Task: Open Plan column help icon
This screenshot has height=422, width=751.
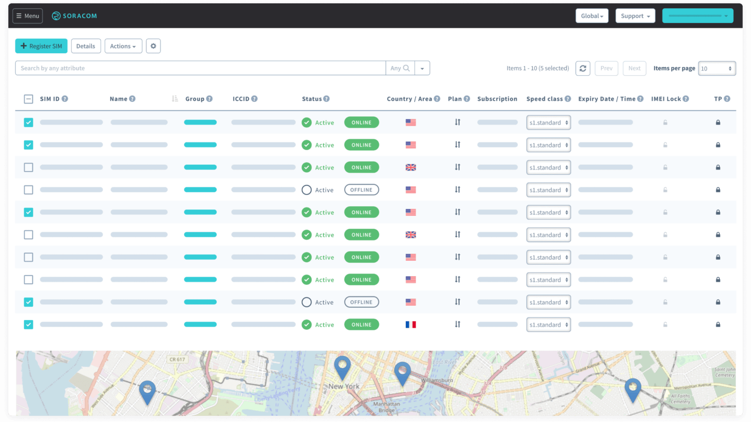Action: click(x=467, y=99)
